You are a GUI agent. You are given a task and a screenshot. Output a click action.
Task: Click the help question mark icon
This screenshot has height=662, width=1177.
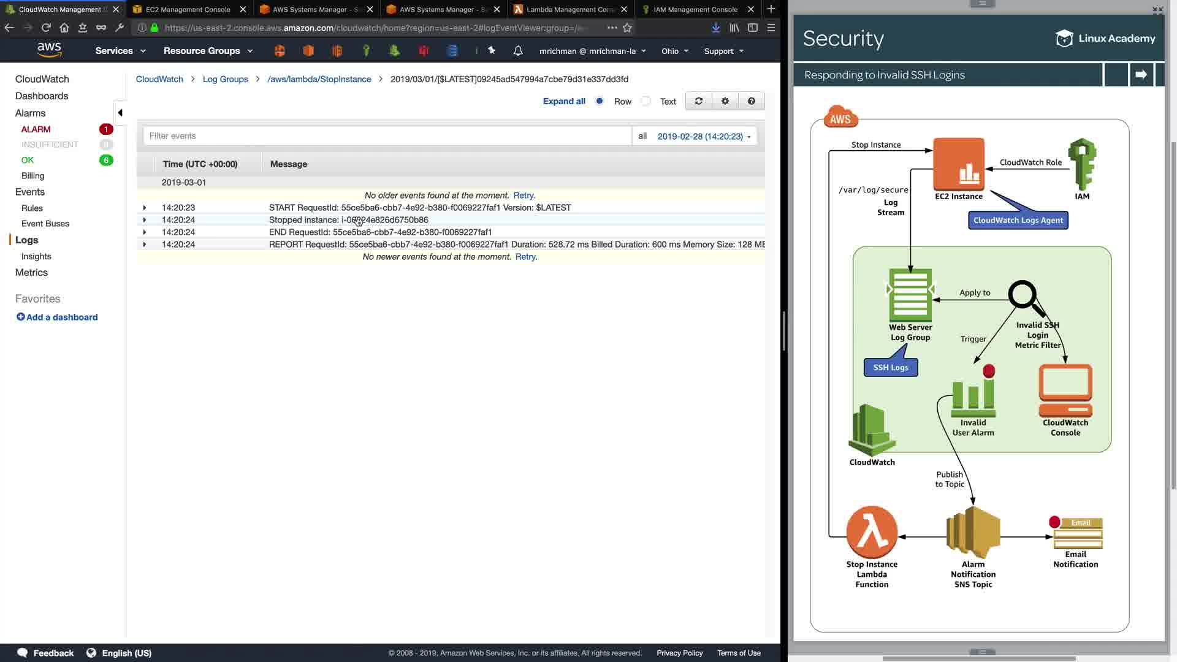[751, 101]
